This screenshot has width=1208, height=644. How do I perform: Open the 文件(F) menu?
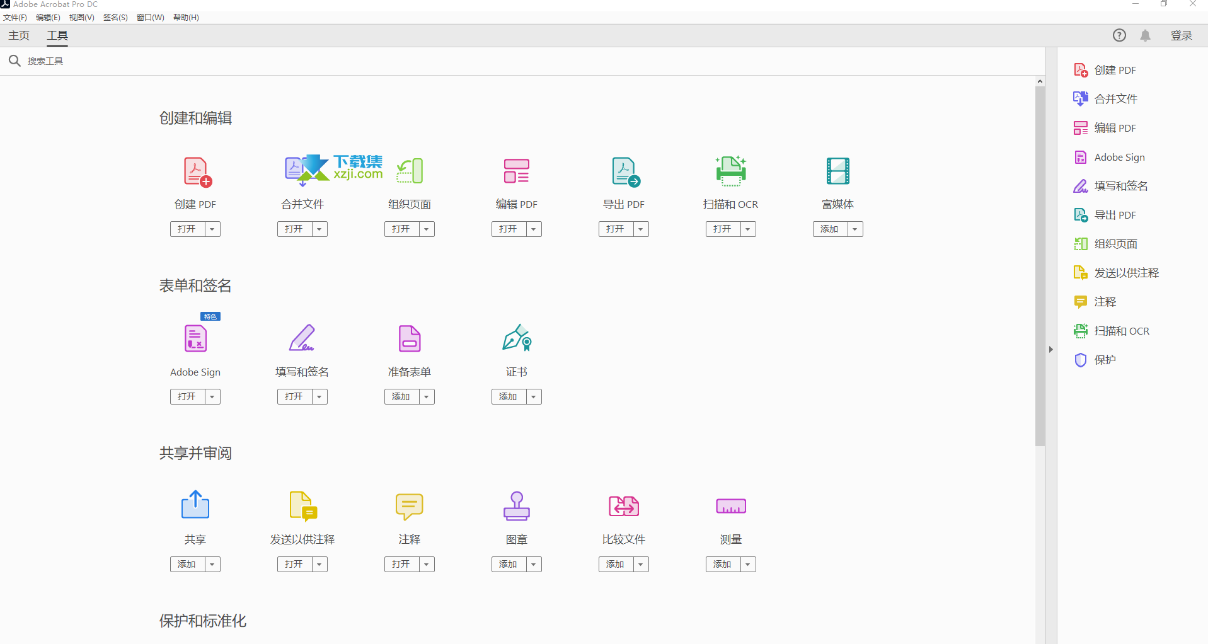(15, 18)
